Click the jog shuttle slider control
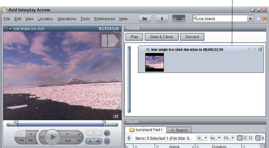Screen dimensions: 269x148 94,133
